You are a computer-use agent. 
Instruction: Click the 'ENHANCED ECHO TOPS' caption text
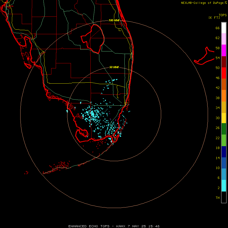(89, 226)
